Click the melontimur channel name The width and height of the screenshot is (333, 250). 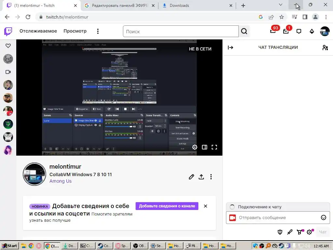(x=65, y=166)
